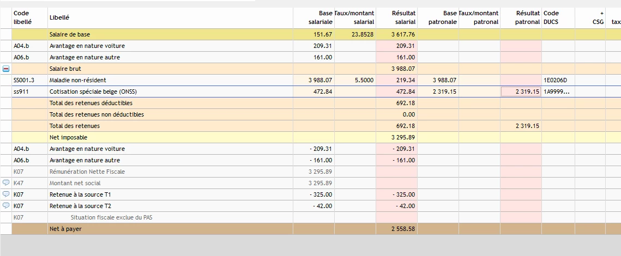This screenshot has width=621, height=256.
Task: Select base patronale 2 319.15 on ONSS row
Action: coord(444,92)
